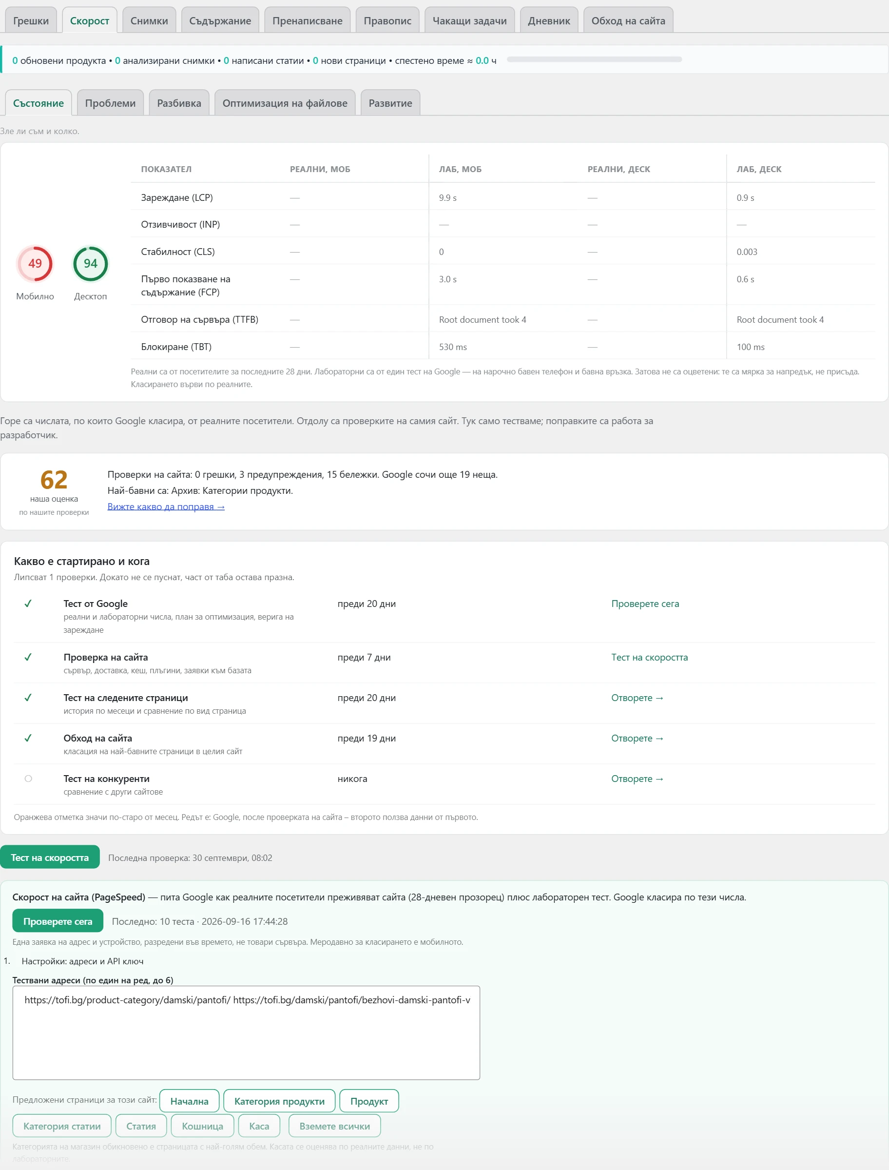The width and height of the screenshot is (889, 1170).
Task: Add the Кошница suggested page
Action: [203, 1126]
